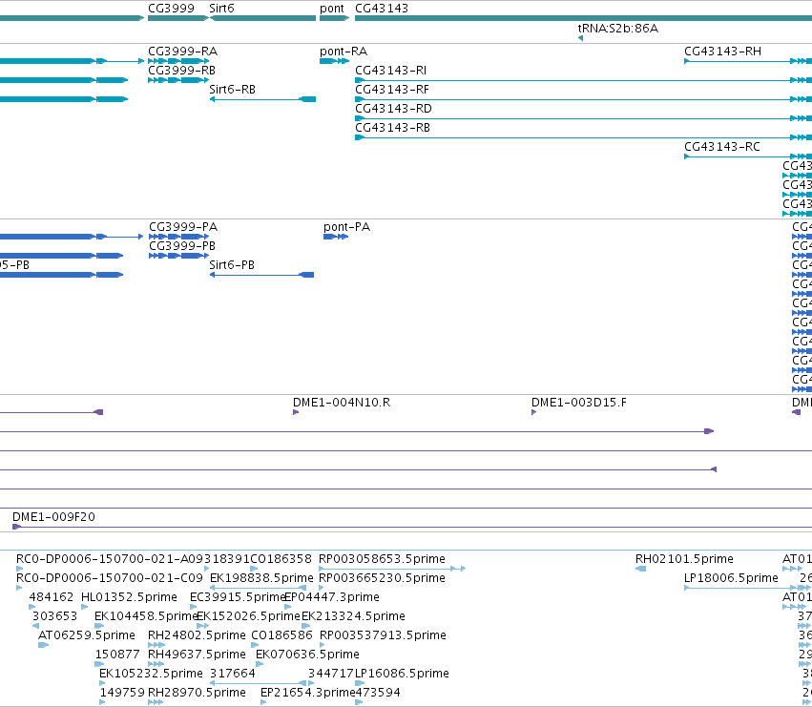812x707 pixels.
Task: Click the CG43143 gene label
Action: (381, 9)
